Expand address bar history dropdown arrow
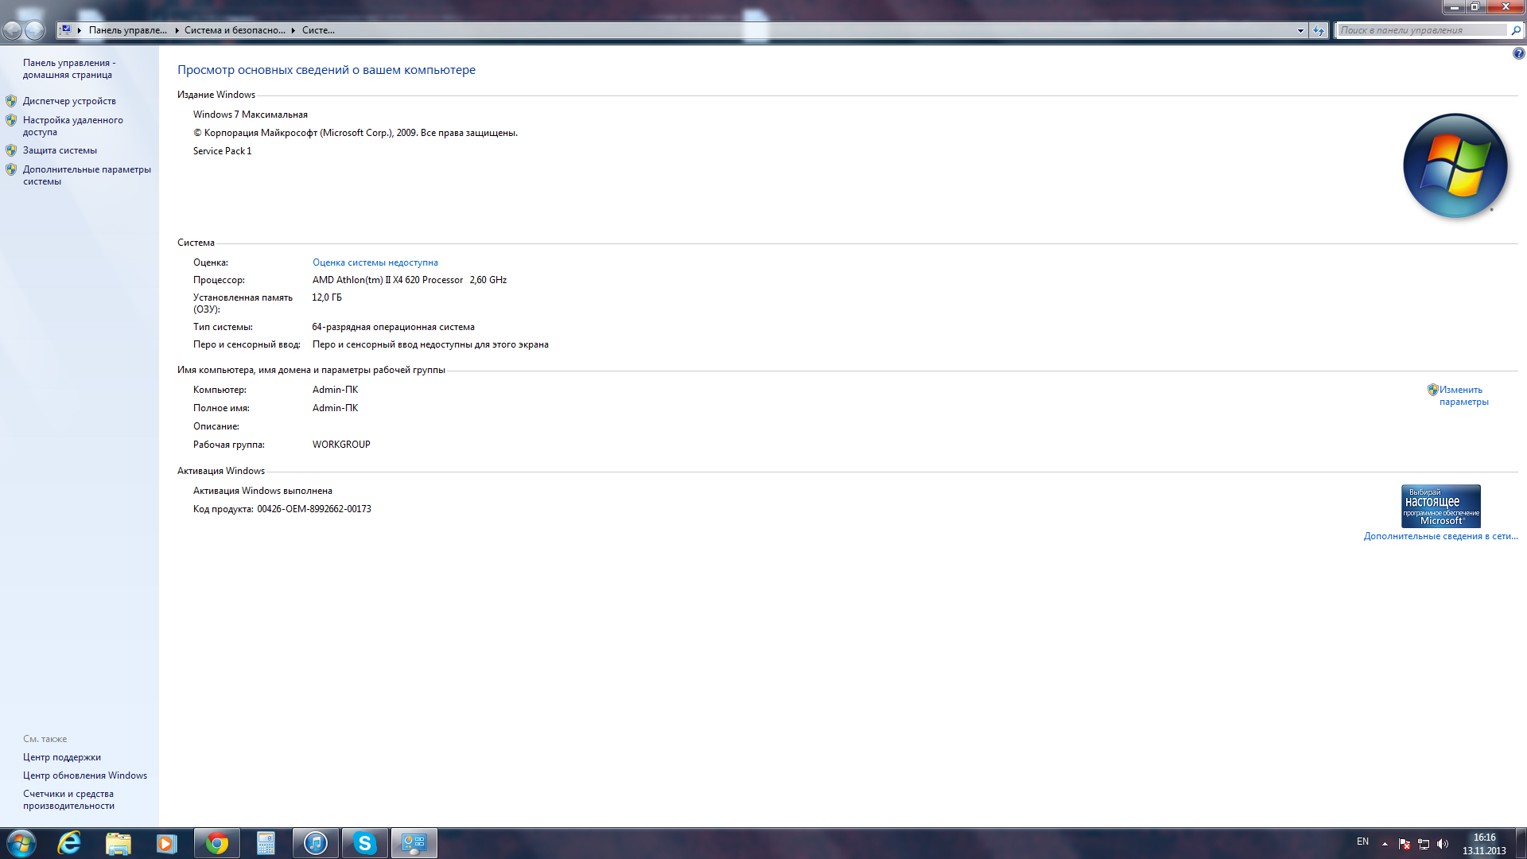The width and height of the screenshot is (1527, 859). click(x=1300, y=30)
